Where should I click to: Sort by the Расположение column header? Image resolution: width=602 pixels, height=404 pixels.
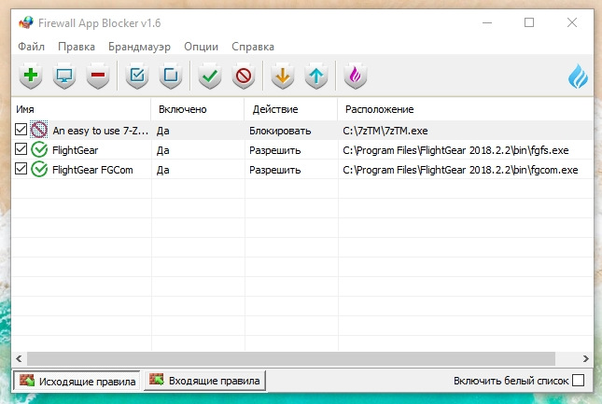coord(466,109)
